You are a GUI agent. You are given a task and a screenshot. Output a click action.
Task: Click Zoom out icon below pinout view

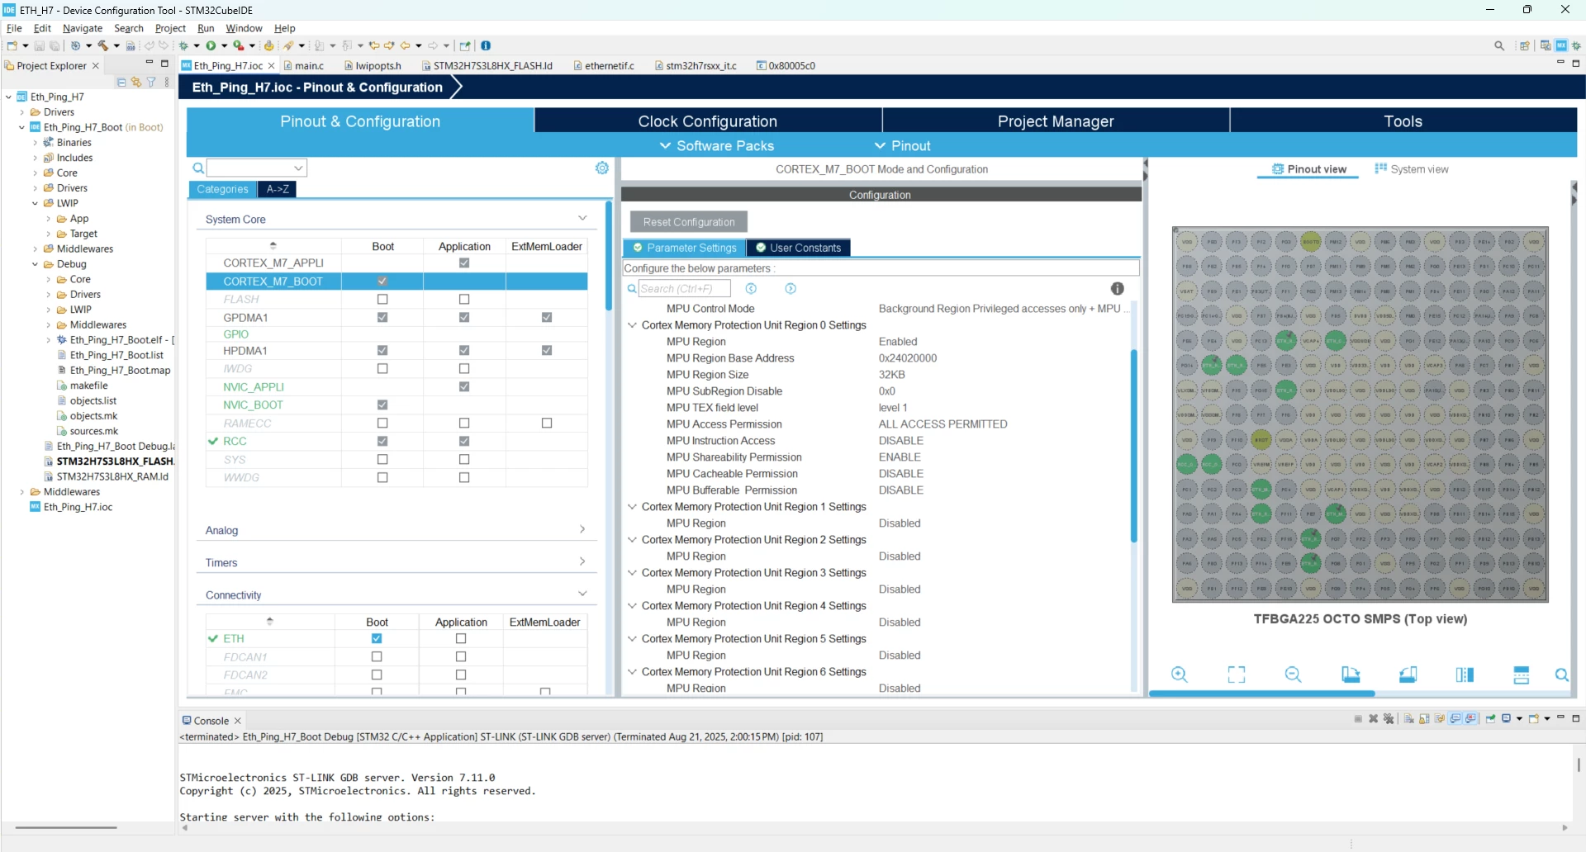1294,674
